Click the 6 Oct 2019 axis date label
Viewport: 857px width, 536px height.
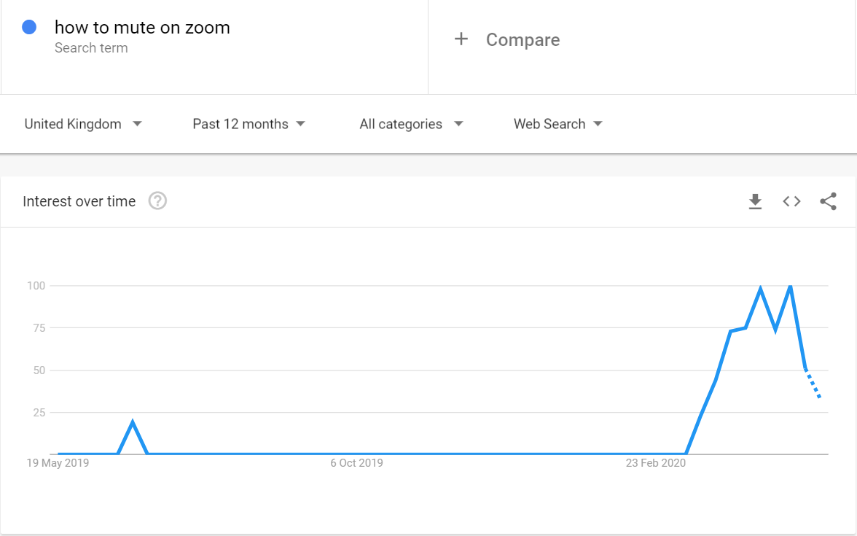click(356, 462)
